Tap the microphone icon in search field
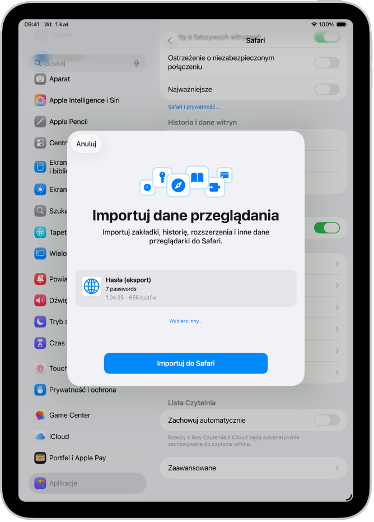This screenshot has height=522, width=374. point(136,63)
